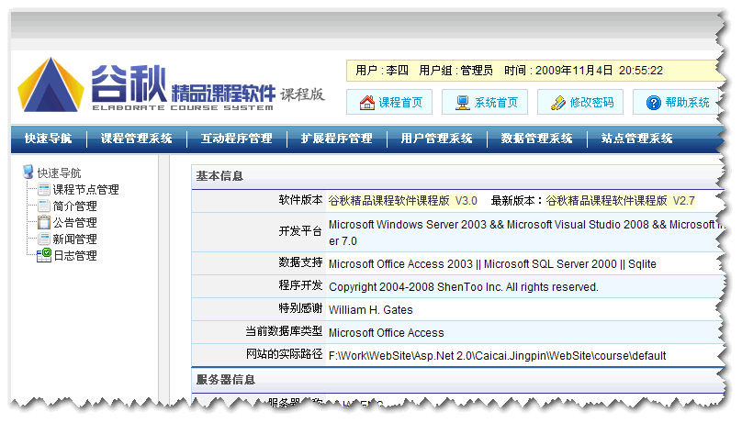Open the 扩展程序管理 menu

336,139
